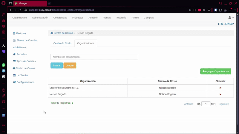Open Configuraciones gears sidebar item
The height and width of the screenshot is (134, 239).
click(x=25, y=82)
